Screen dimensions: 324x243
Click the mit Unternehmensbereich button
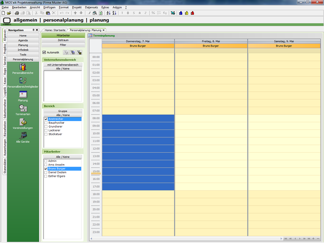[x=63, y=65]
